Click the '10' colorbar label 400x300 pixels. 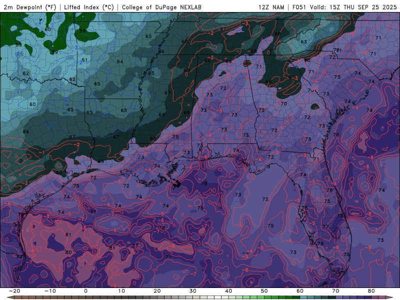click(121, 291)
